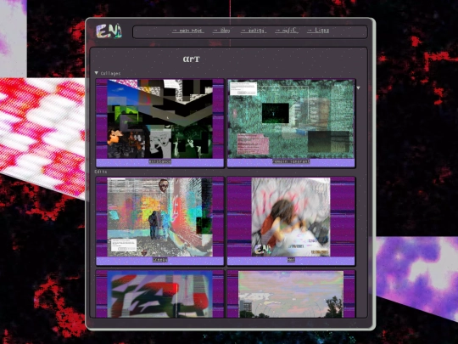Viewport: 458px width, 344px height.
Task: Open the Links nav link
Action: click(x=318, y=31)
